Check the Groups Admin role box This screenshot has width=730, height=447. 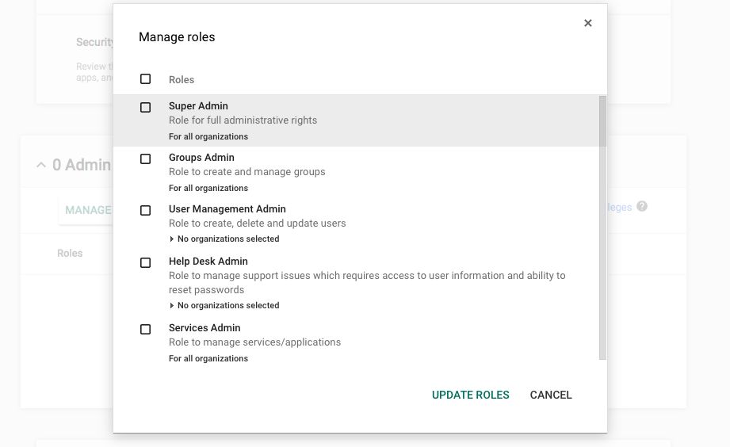coord(145,159)
